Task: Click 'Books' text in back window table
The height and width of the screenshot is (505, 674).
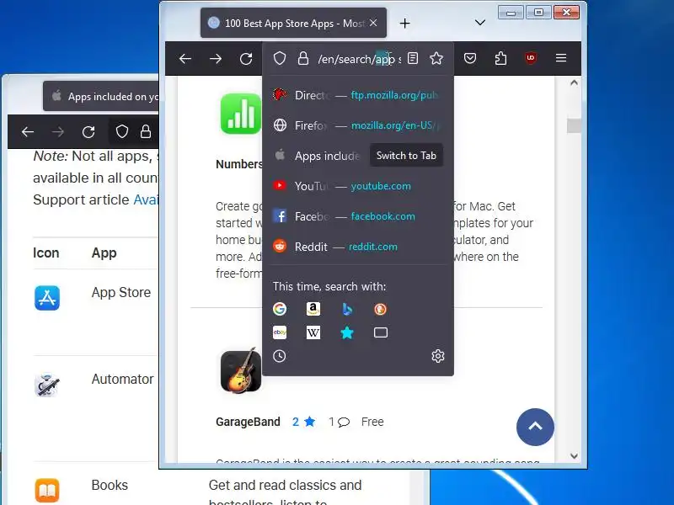Action: click(110, 486)
